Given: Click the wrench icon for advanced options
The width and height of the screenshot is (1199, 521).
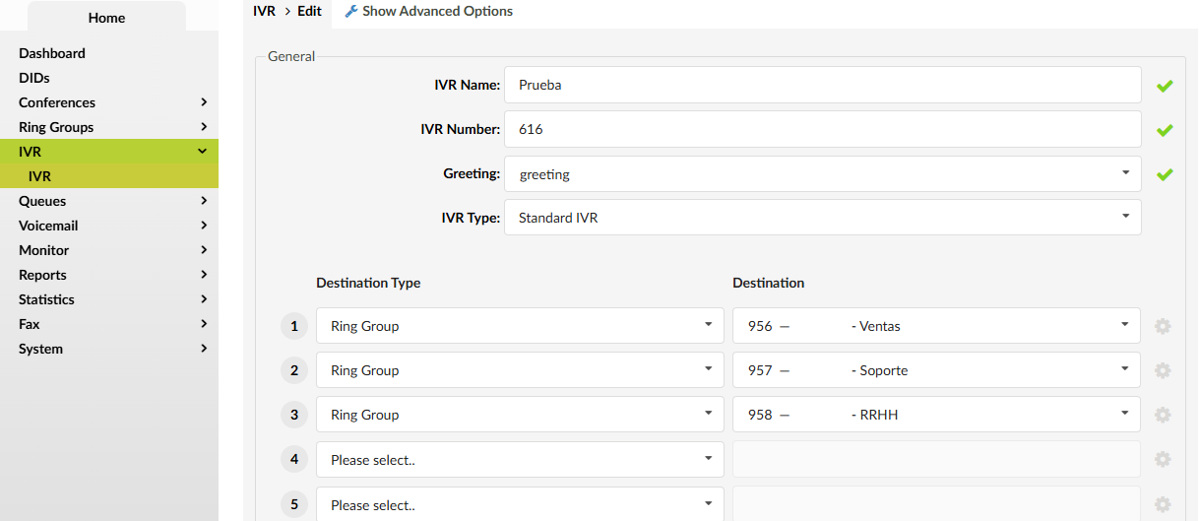Looking at the screenshot, I should point(350,12).
